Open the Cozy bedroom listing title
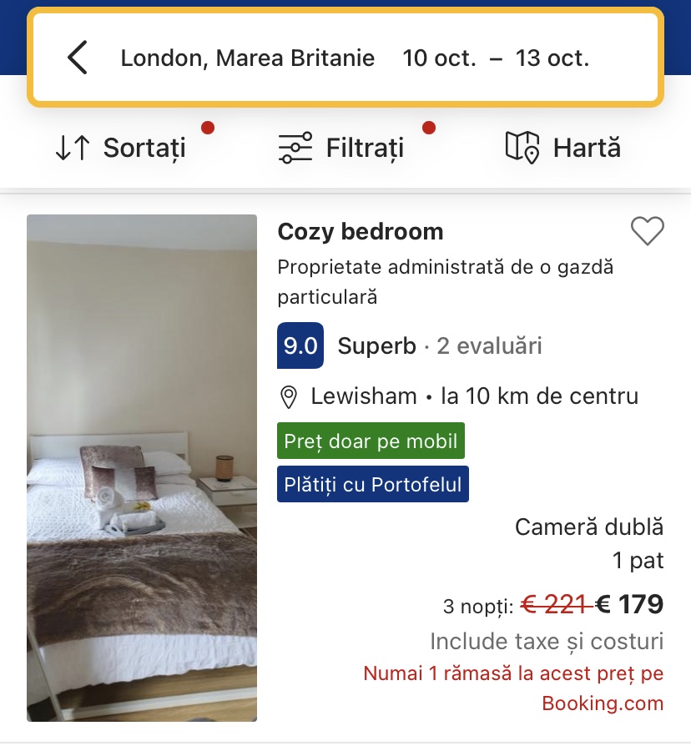 (361, 231)
